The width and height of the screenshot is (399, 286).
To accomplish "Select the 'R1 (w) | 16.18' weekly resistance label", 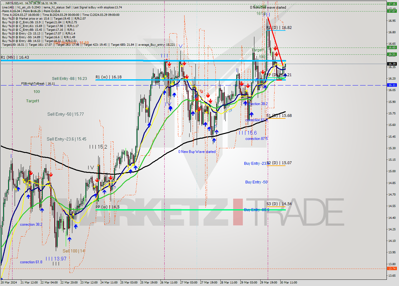I will (x=108, y=77).
